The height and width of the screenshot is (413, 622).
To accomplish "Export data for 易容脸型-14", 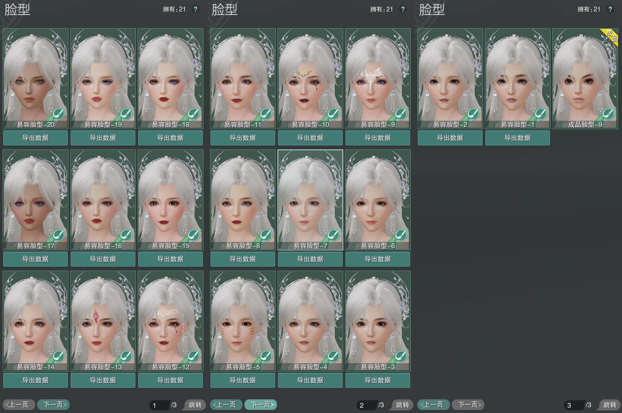I will [36, 380].
